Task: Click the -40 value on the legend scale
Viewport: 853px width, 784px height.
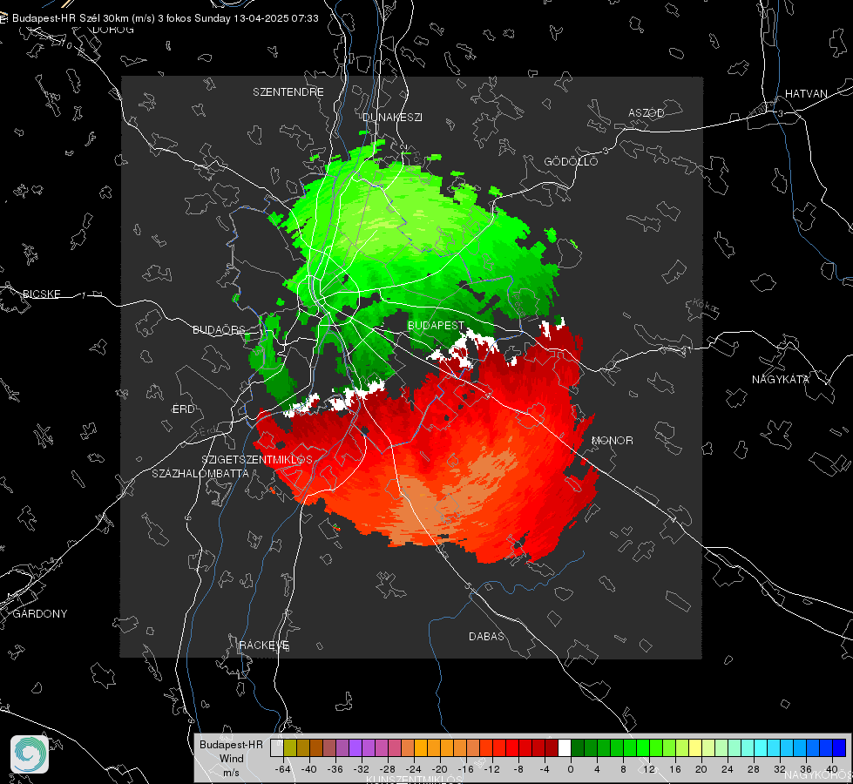Action: (x=309, y=769)
